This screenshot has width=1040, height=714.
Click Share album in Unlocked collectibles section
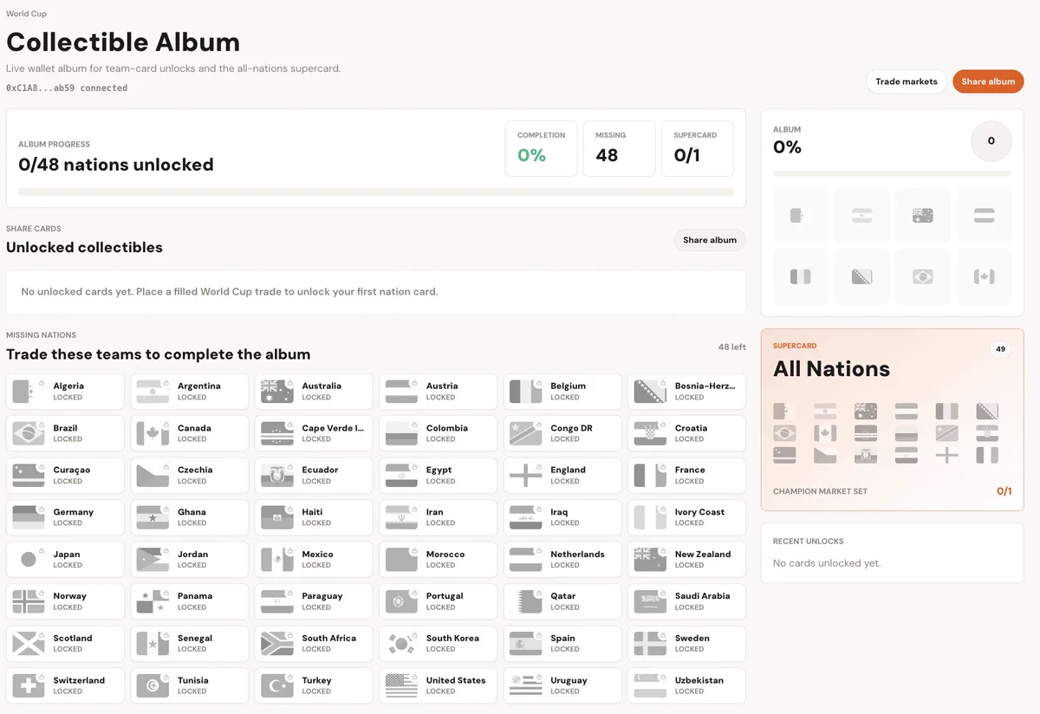710,240
